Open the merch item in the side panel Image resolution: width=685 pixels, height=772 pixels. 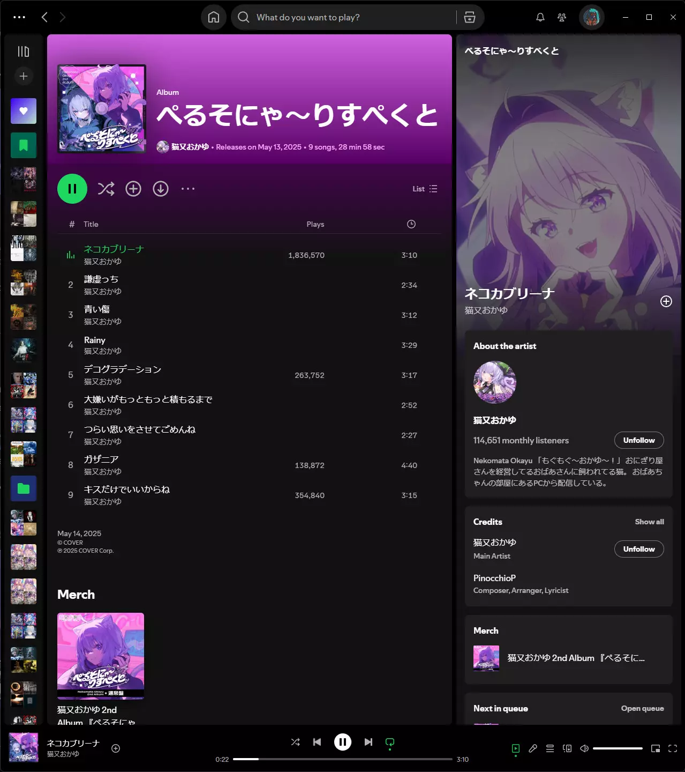pos(568,658)
